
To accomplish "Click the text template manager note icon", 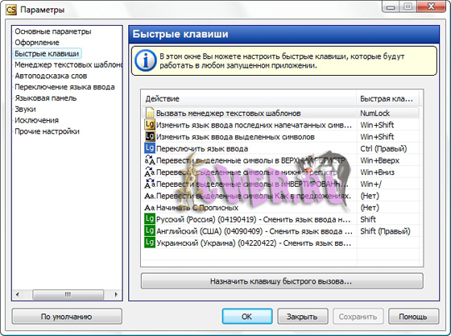I will point(150,113).
